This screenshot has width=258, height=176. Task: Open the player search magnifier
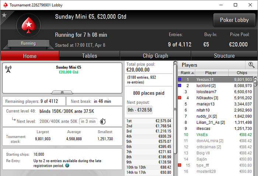click(251, 65)
